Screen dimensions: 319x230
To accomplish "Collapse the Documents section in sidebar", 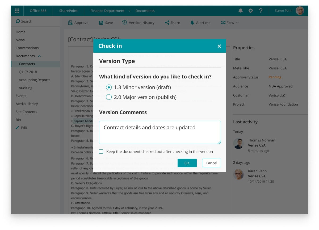I will 39,56.
